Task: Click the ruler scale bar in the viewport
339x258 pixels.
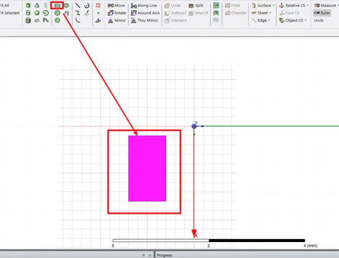Action: (x=209, y=240)
